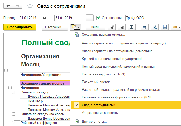The height and width of the screenshot is (126, 181).
Task: Collapse the Оплата по окладу (по часам) group
Action: click(x=14, y=114)
